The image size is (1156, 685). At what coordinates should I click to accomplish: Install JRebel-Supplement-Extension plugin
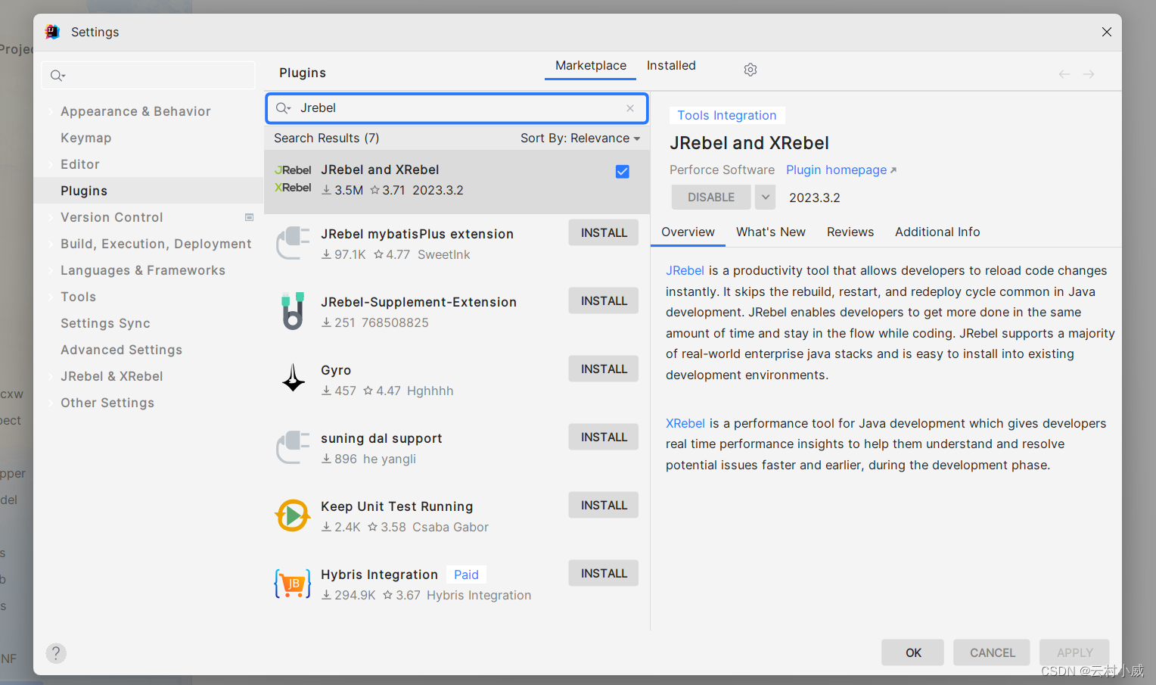(x=604, y=301)
